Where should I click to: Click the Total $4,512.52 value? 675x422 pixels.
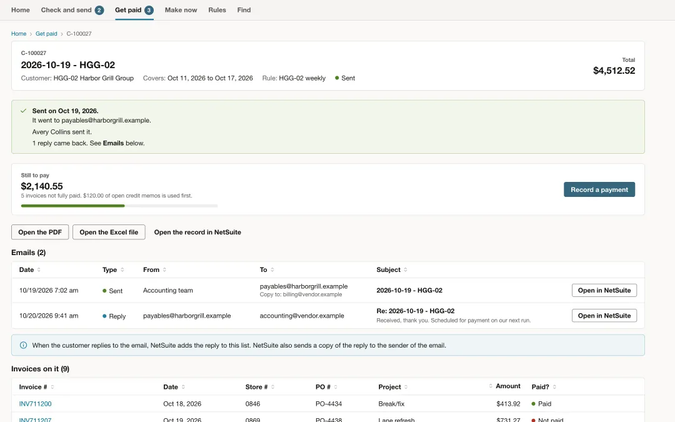[614, 71]
